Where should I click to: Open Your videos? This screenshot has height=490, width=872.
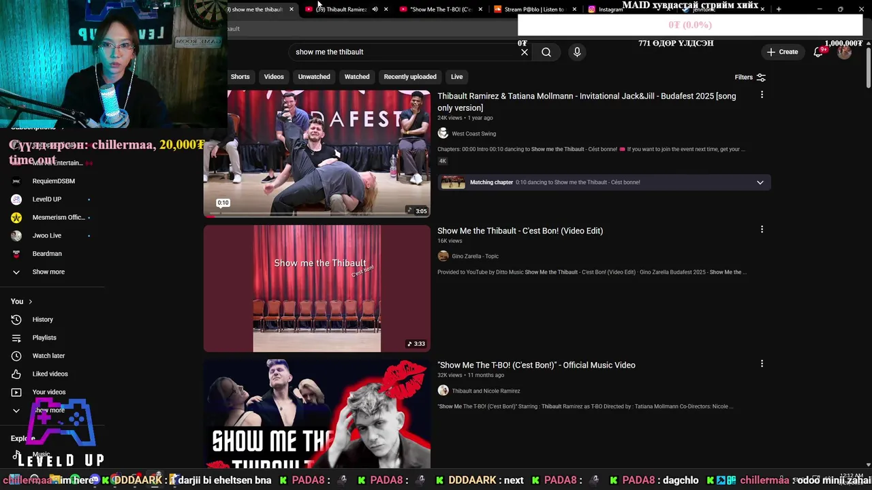(x=49, y=392)
